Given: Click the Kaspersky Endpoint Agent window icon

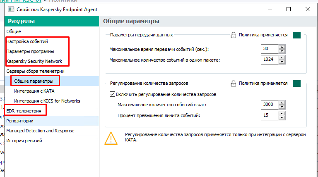Looking at the screenshot, I should pos(11,10).
